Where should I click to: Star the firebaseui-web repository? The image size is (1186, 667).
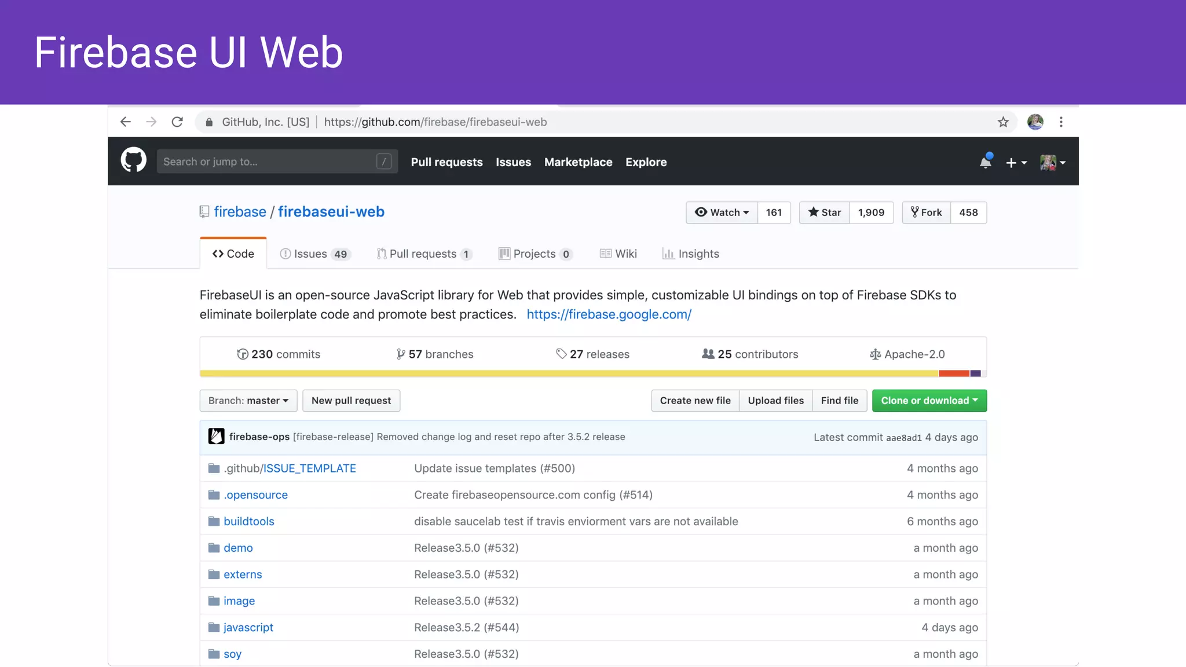pyautogui.click(x=825, y=212)
